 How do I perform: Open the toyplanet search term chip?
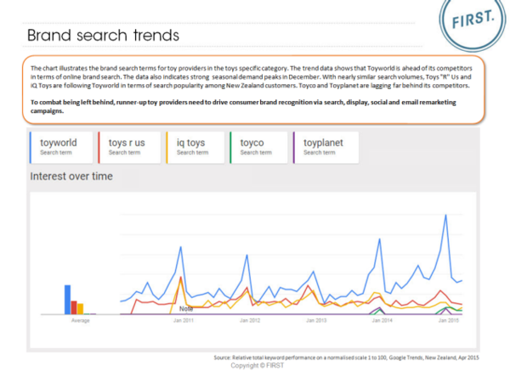point(324,146)
